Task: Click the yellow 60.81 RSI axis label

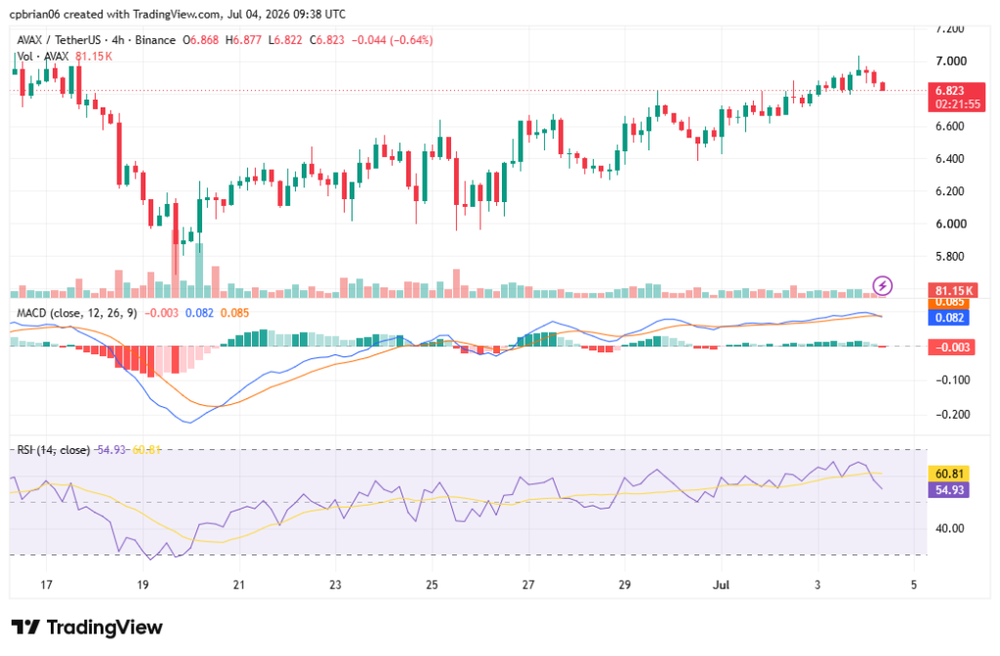Action: tap(949, 473)
